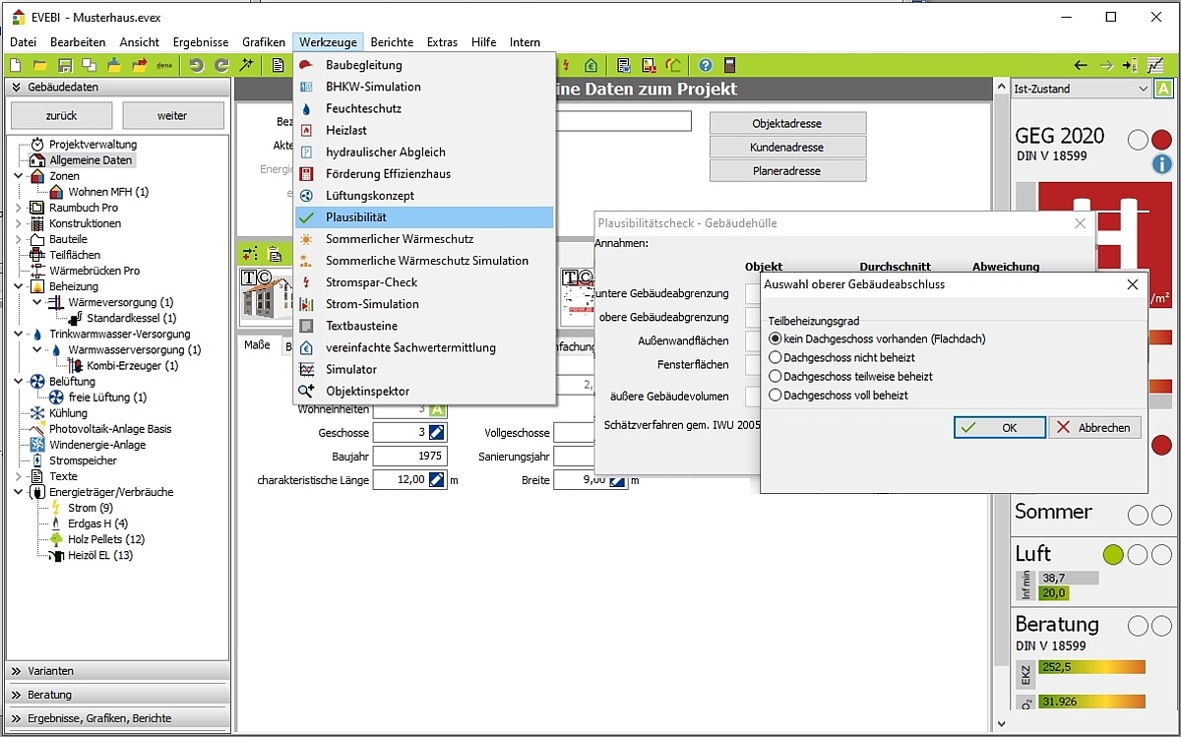
Task: Select 'Dachgeschoss nicht beheizt' radio option
Action: pos(776,357)
